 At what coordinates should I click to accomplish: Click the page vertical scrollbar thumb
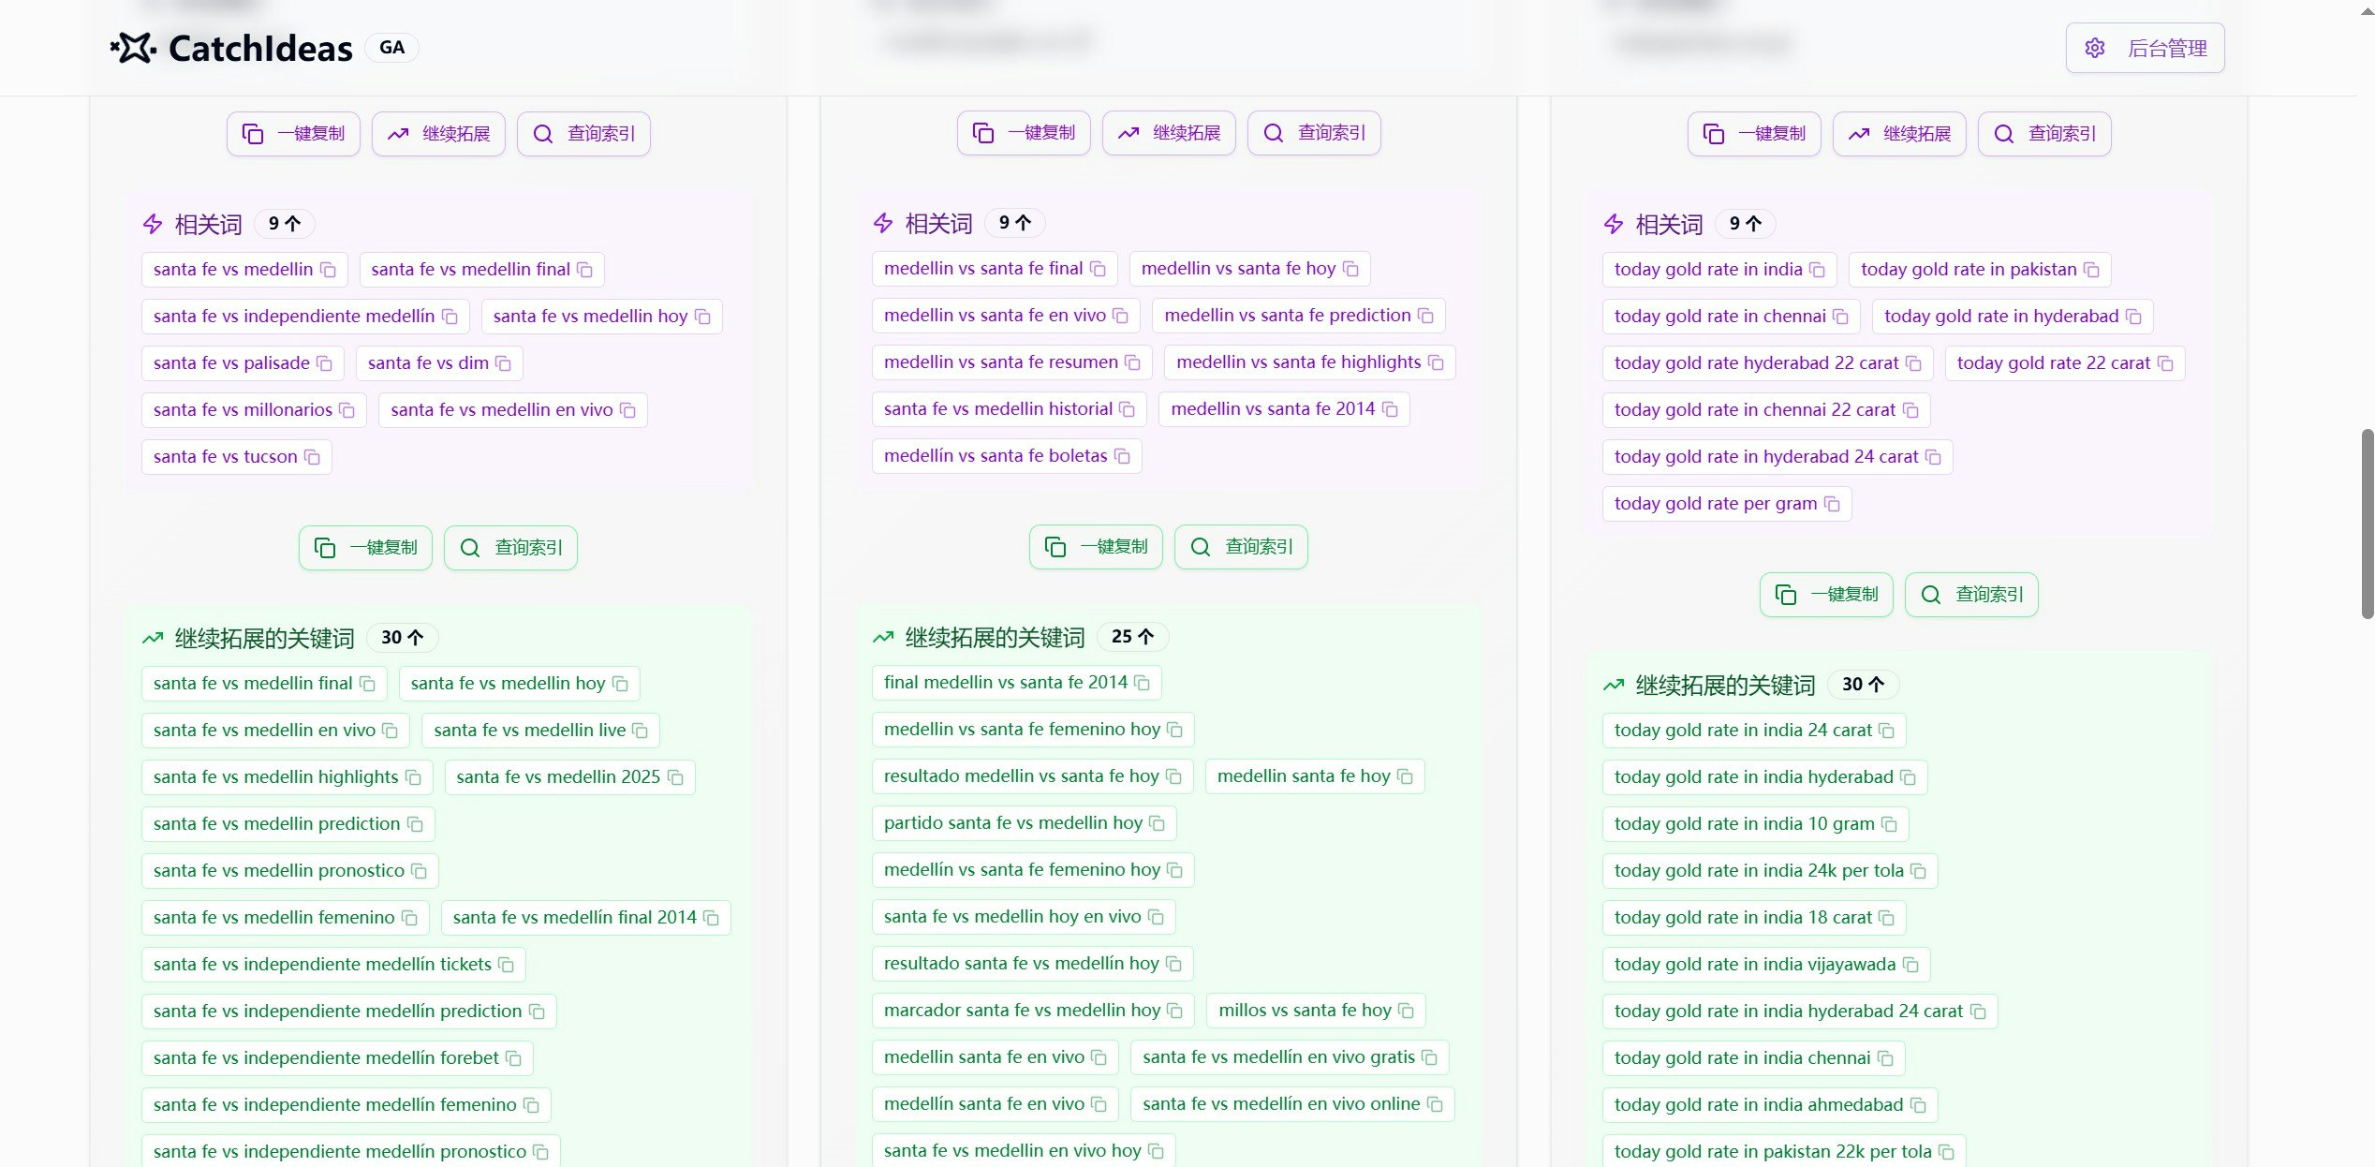[2368, 524]
